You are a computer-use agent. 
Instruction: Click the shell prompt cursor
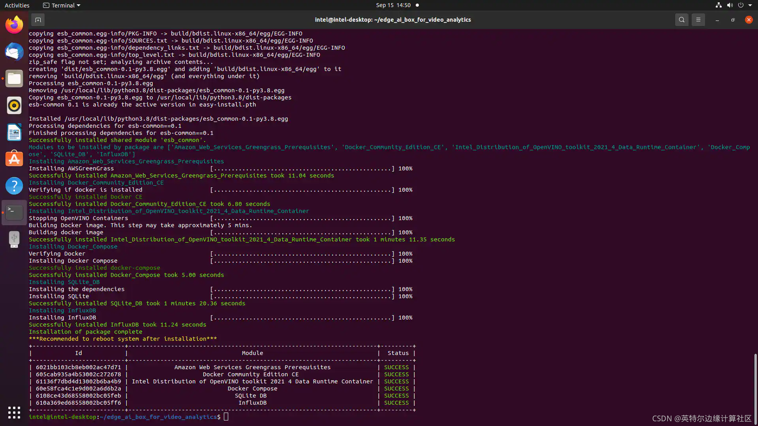coord(226,417)
